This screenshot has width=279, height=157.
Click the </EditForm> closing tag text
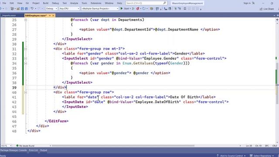(57, 121)
